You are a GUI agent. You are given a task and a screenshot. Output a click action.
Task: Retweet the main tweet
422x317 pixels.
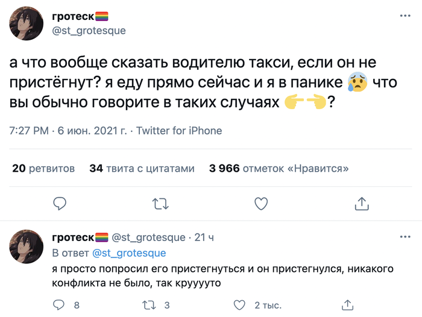[160, 204]
